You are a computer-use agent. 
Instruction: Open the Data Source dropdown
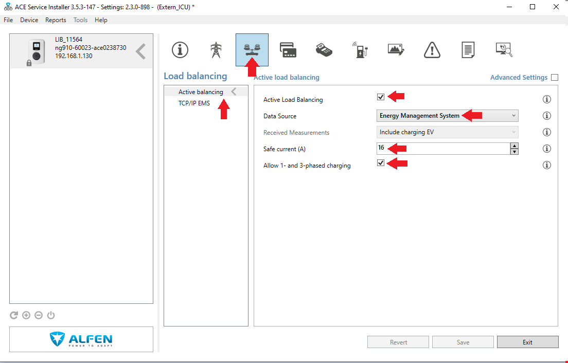[447, 116]
